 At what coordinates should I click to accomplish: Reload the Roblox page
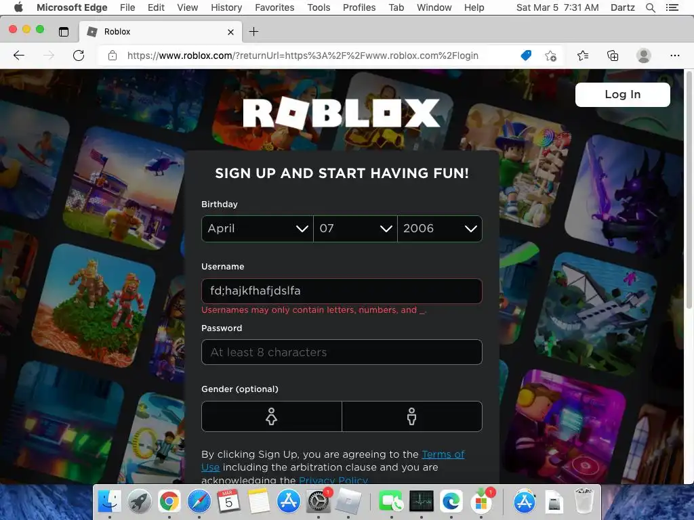pos(79,56)
